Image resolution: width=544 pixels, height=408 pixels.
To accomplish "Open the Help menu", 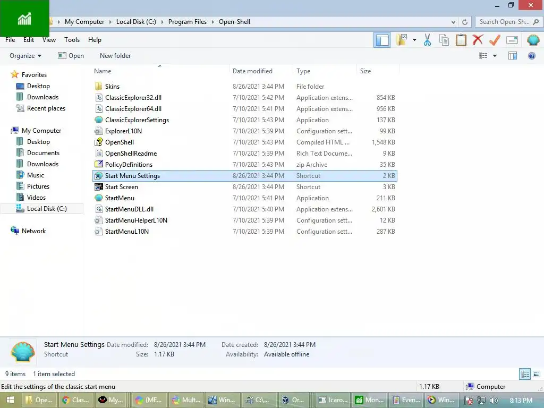I will (x=95, y=39).
